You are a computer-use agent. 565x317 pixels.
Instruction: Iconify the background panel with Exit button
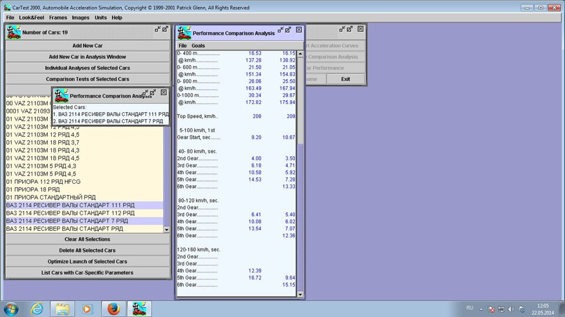pyautogui.click(x=342, y=29)
